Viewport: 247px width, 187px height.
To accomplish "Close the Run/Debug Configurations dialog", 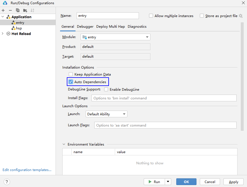I will click(243, 3).
